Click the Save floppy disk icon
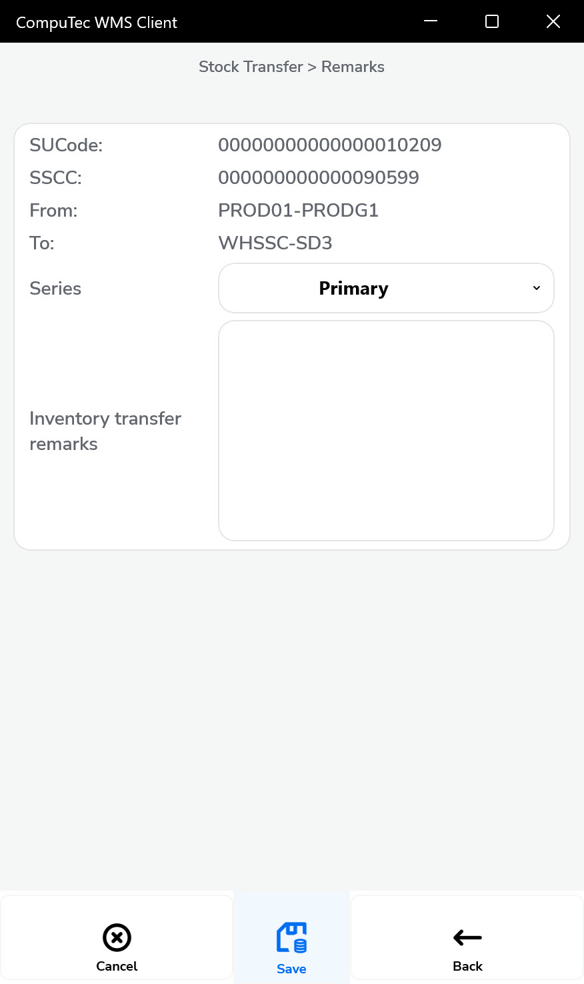 [291, 937]
